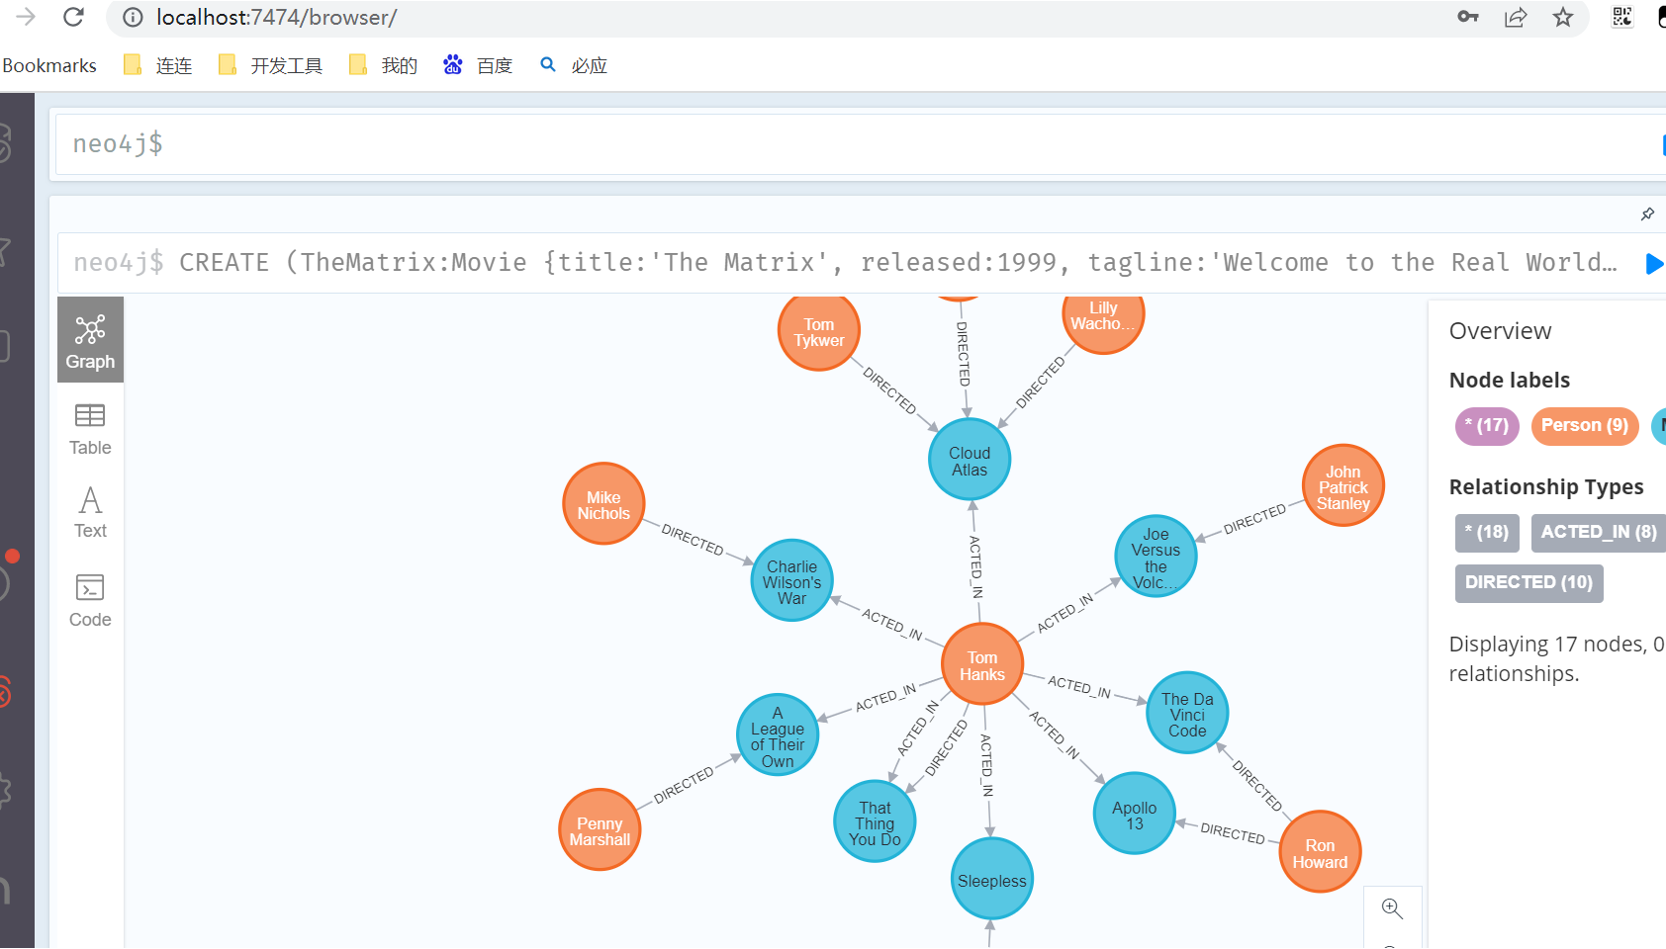Rerun the CREATE query with play button
Image resolution: width=1666 pixels, height=949 pixels.
tap(1653, 263)
